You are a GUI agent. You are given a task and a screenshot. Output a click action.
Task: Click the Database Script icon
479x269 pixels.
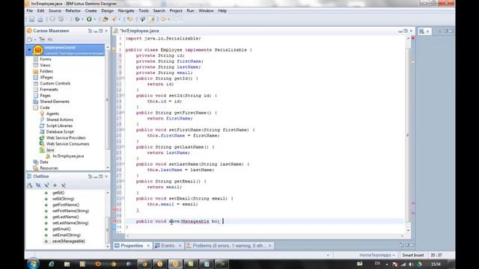coord(42,132)
